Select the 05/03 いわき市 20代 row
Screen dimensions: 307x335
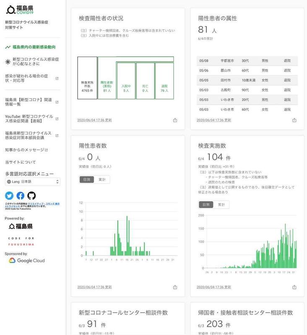(247, 100)
